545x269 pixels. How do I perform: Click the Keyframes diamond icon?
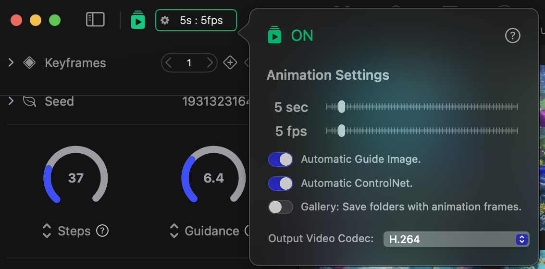click(30, 63)
